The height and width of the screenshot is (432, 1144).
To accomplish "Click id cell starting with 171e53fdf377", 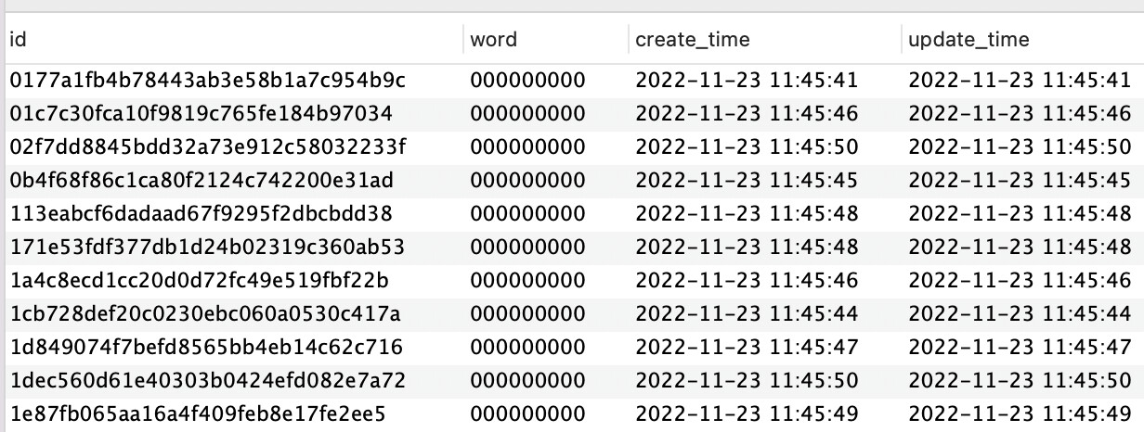I will [207, 248].
